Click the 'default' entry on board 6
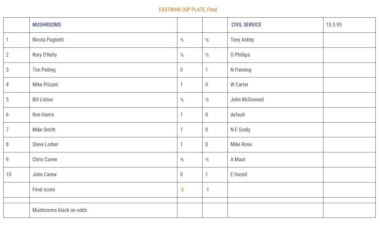380x226 pixels. pos(238,115)
